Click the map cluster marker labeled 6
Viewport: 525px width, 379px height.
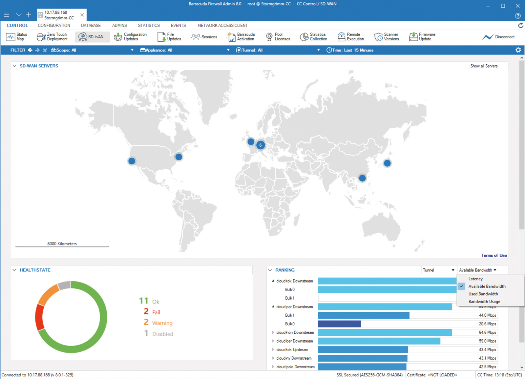(x=261, y=145)
